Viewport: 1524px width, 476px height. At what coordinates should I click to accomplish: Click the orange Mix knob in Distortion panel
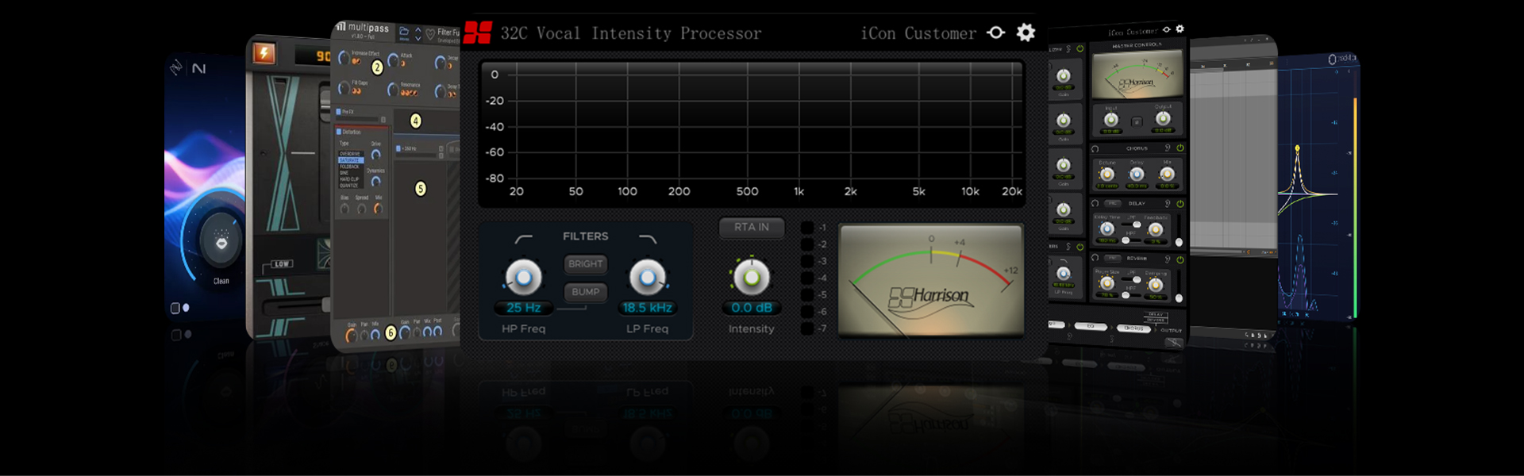(x=378, y=209)
